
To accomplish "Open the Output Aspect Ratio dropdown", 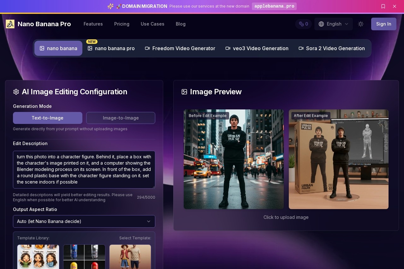I will [x=84, y=221].
